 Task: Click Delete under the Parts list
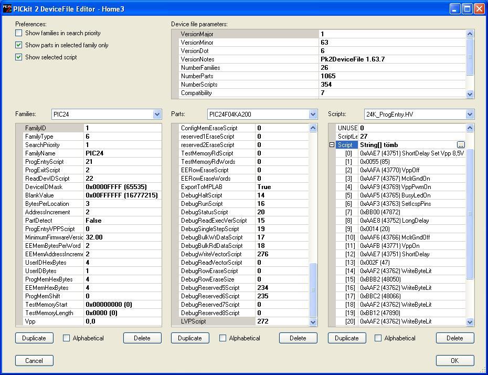pyautogui.click(x=298, y=338)
